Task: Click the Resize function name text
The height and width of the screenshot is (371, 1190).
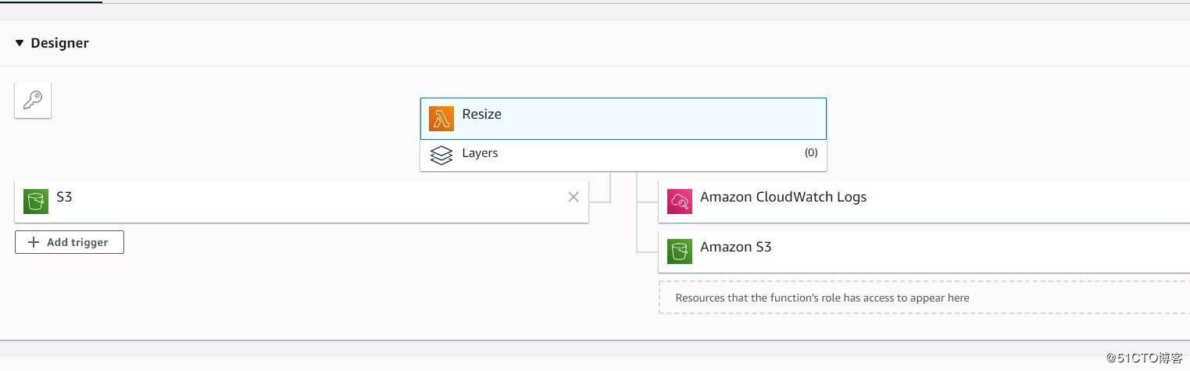Action: [x=481, y=114]
